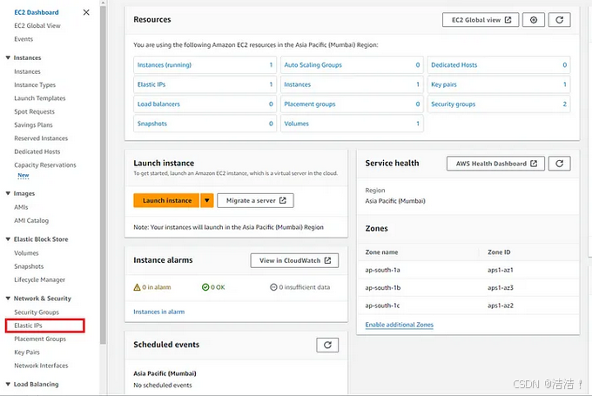Image resolution: width=592 pixels, height=396 pixels.
Task: Refresh the Scheduled events panel
Action: click(x=327, y=345)
